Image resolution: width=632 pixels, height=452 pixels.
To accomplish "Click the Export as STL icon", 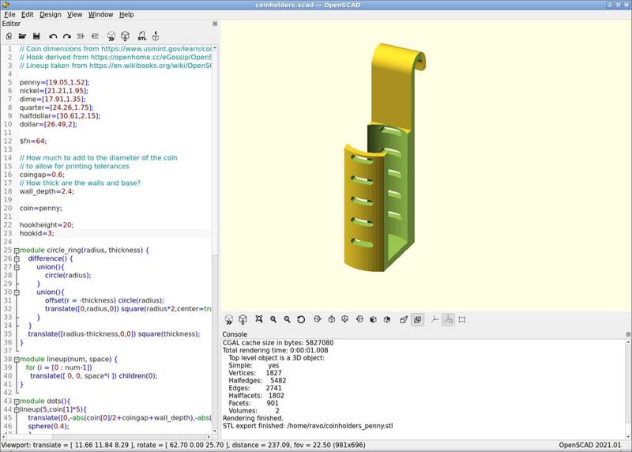I will point(142,36).
